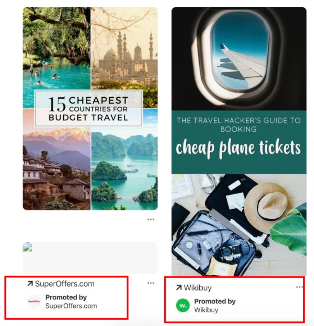The width and height of the screenshot is (314, 326).
Task: Click the empty gray placeholder card
Action: 90,258
